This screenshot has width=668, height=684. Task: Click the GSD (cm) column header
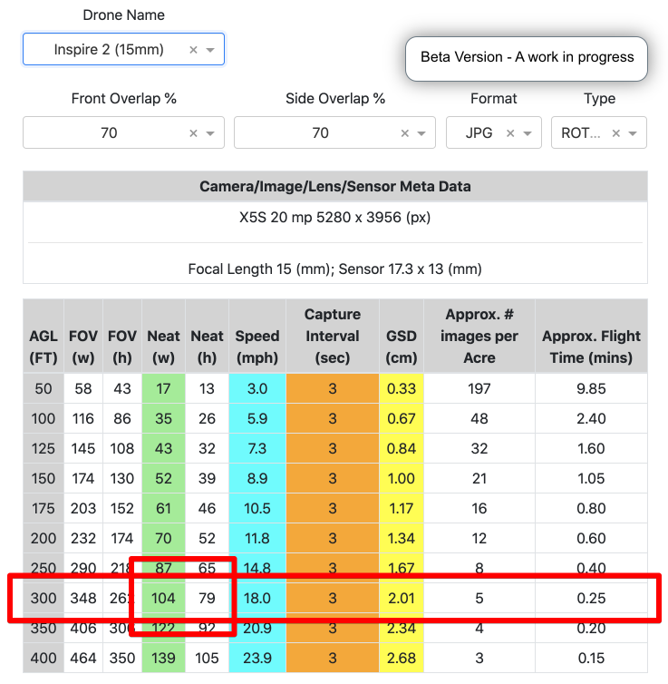coord(402,336)
